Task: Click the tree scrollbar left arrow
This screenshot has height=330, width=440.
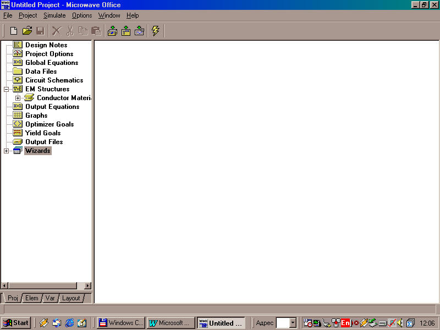Action: point(4,286)
